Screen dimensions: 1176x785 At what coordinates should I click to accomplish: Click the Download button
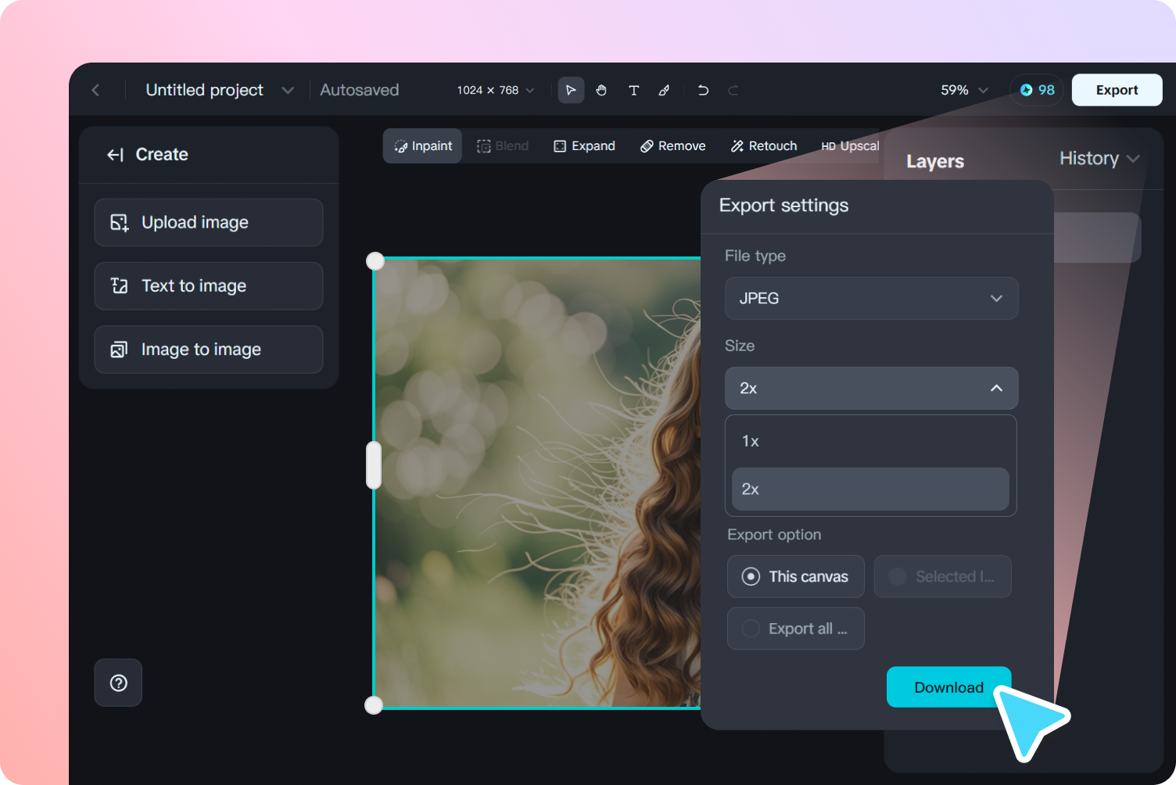coord(948,687)
